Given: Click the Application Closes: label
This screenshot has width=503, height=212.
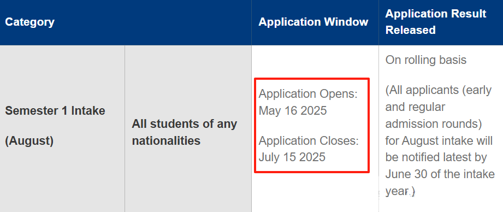Looking at the screenshot, I should 309,141.
